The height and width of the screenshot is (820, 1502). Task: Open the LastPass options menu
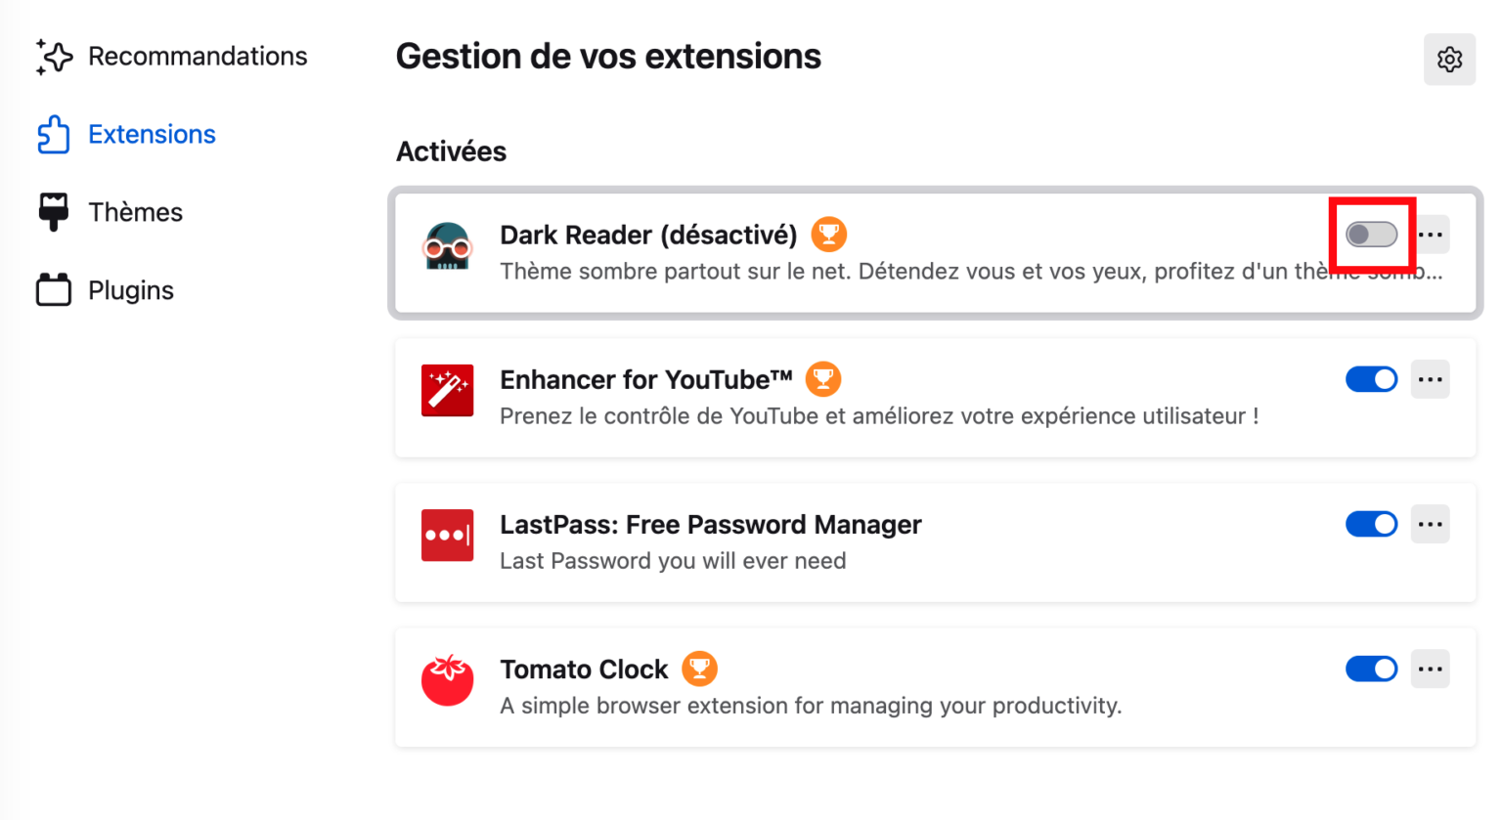(x=1430, y=524)
